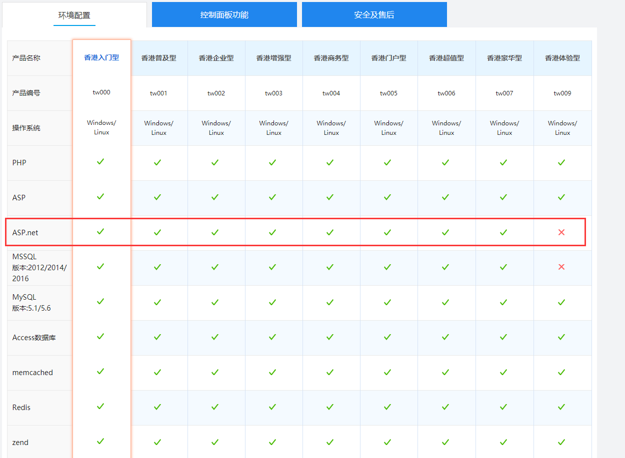
Task: Click the product code tw000 cell
Action: (101, 93)
